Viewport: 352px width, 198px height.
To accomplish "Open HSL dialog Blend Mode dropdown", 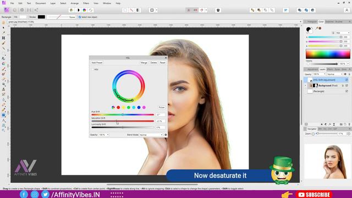I will (x=151, y=135).
